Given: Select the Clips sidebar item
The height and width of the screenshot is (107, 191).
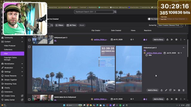Looking at the screenshot, I should tap(12, 53).
